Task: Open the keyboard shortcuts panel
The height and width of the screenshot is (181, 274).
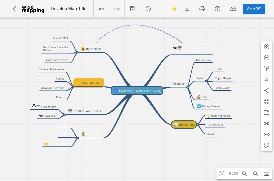Action: click(x=267, y=174)
